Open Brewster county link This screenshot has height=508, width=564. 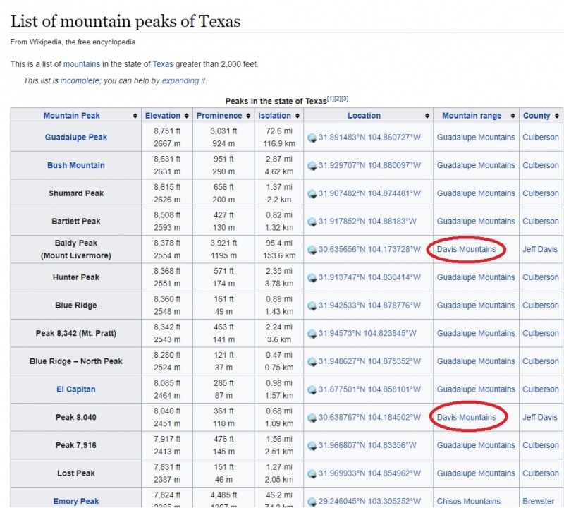tap(538, 501)
